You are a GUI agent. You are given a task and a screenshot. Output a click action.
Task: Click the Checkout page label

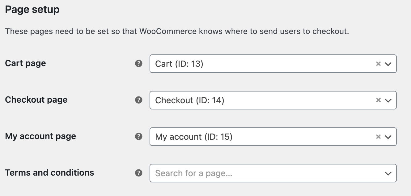(x=36, y=100)
